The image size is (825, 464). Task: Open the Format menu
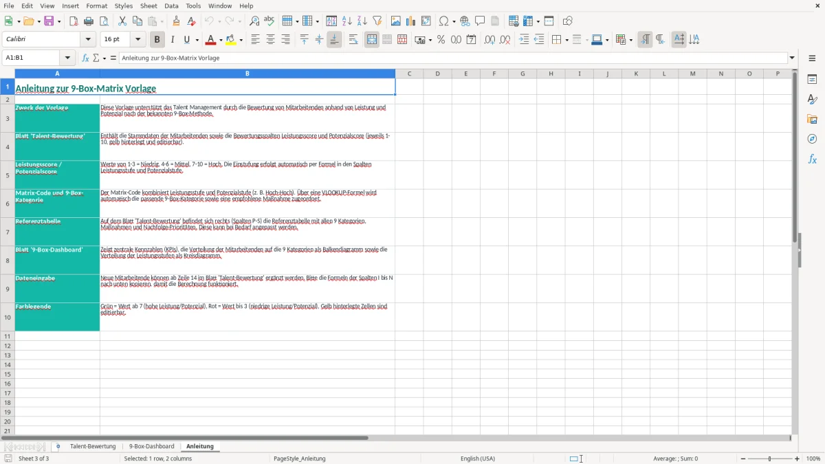click(97, 5)
